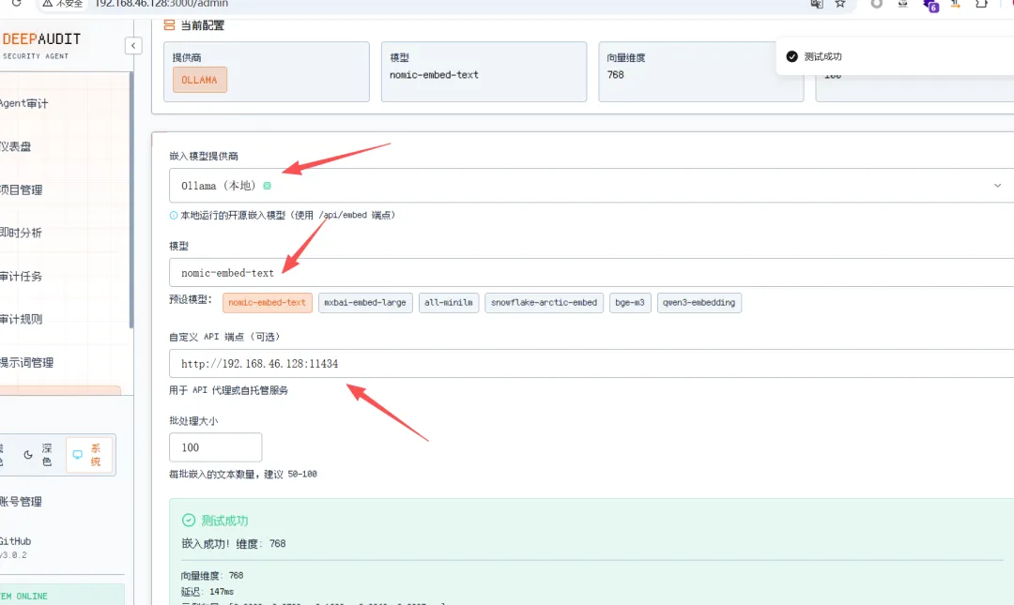This screenshot has width=1014, height=605.
Task: Click the 延迟: 147ms result text
Action: pos(207,592)
